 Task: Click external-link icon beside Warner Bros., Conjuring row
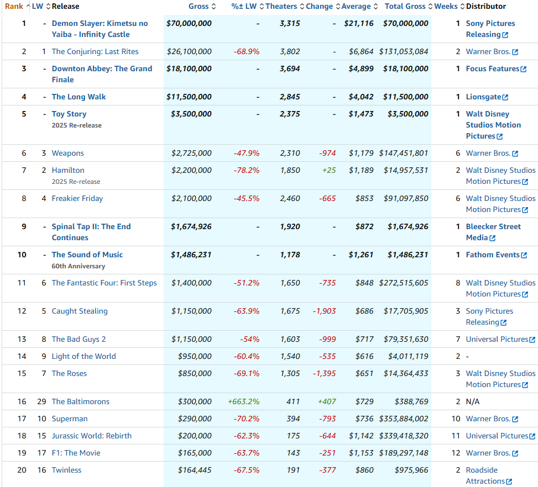point(515,52)
